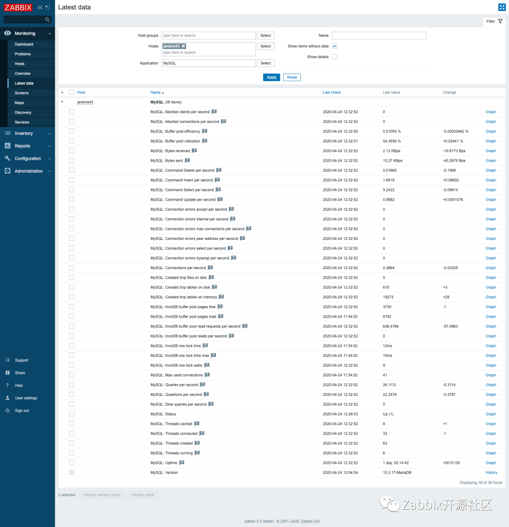This screenshot has width=509, height=527.
Task: Expand Reports menu chevron
Action: pyautogui.click(x=50, y=146)
